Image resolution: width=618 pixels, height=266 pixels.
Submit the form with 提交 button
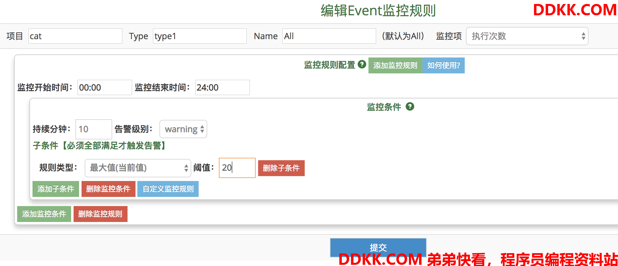[x=378, y=247]
